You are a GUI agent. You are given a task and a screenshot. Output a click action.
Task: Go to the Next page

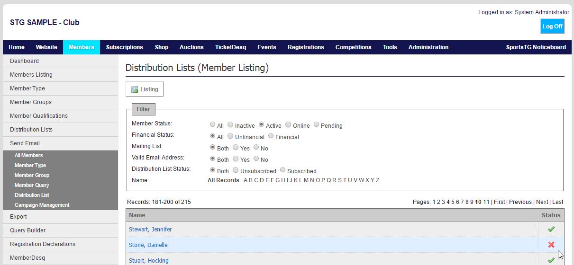542,202
